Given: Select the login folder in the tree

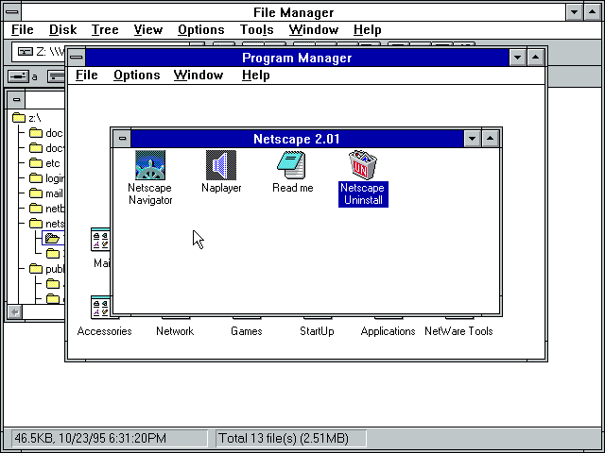Looking at the screenshot, I should pos(46,178).
